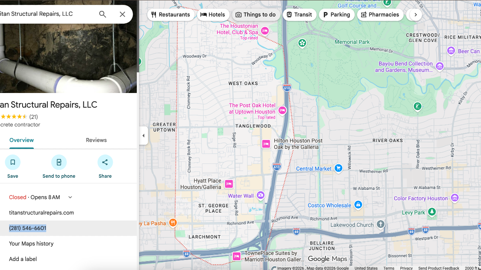Select the Transit chip
This screenshot has height=270, width=481.
coord(299,15)
